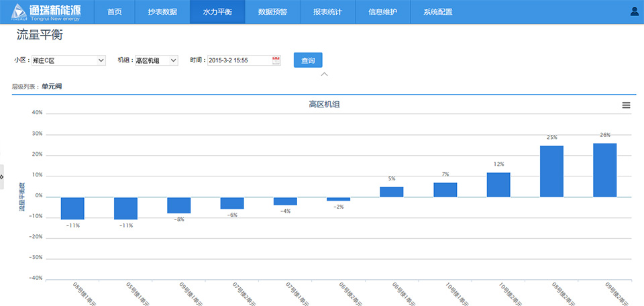Click the 12% data label
The height and width of the screenshot is (306, 644).
[x=498, y=164]
